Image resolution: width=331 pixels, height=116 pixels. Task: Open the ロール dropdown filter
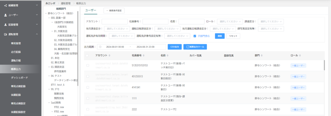pos(230,22)
